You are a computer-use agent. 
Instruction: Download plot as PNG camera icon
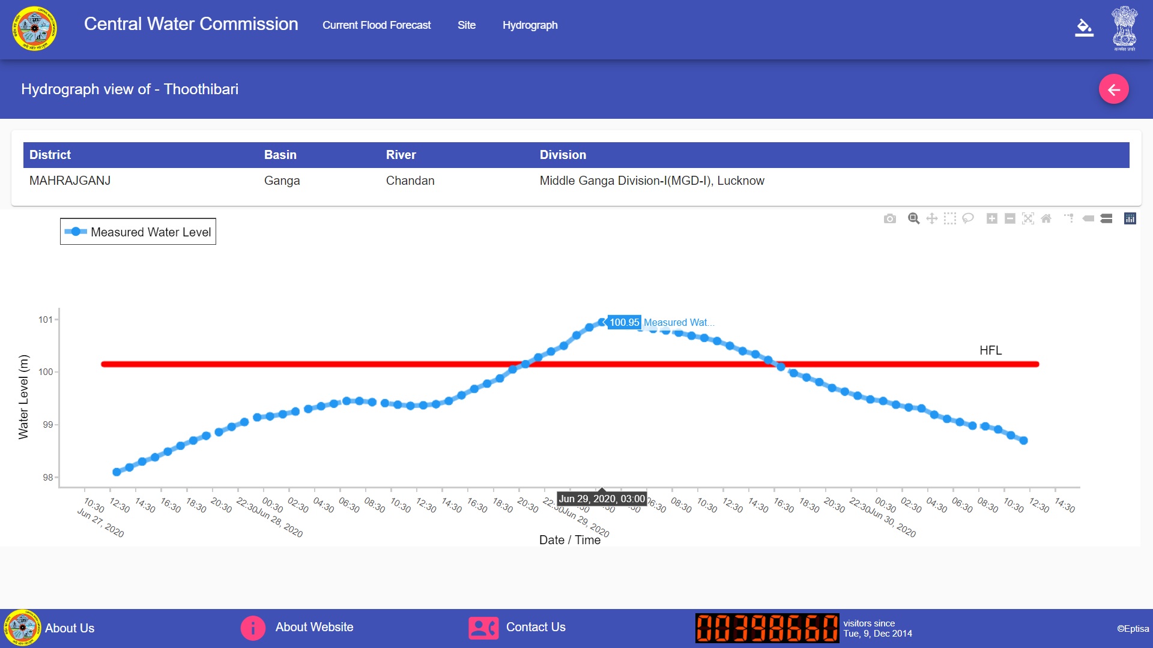[889, 219]
